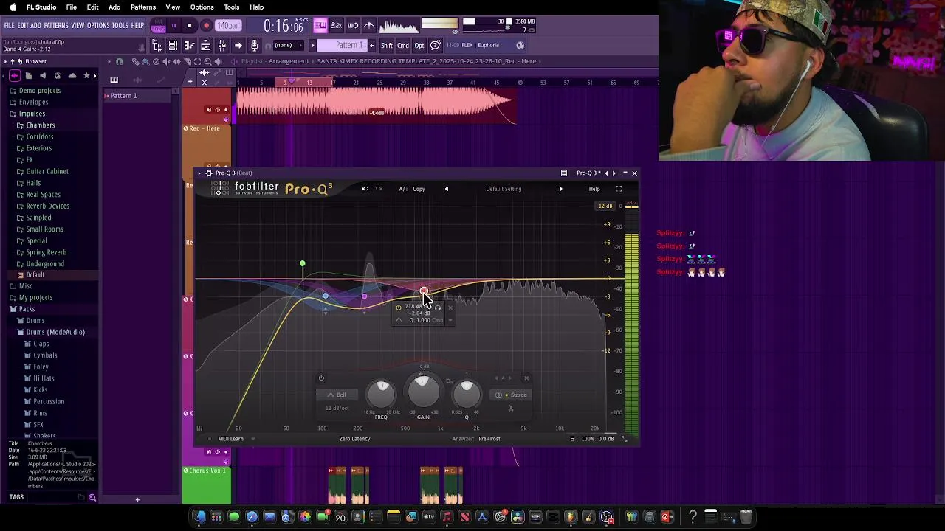This screenshot has height=531, width=945.
Task: Click the purple EQ band node
Action: coord(364,296)
